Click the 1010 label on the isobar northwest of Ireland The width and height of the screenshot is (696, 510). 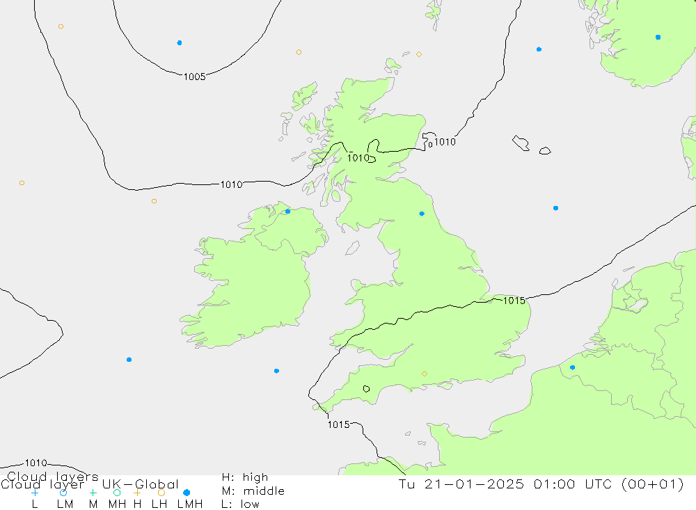(x=231, y=184)
